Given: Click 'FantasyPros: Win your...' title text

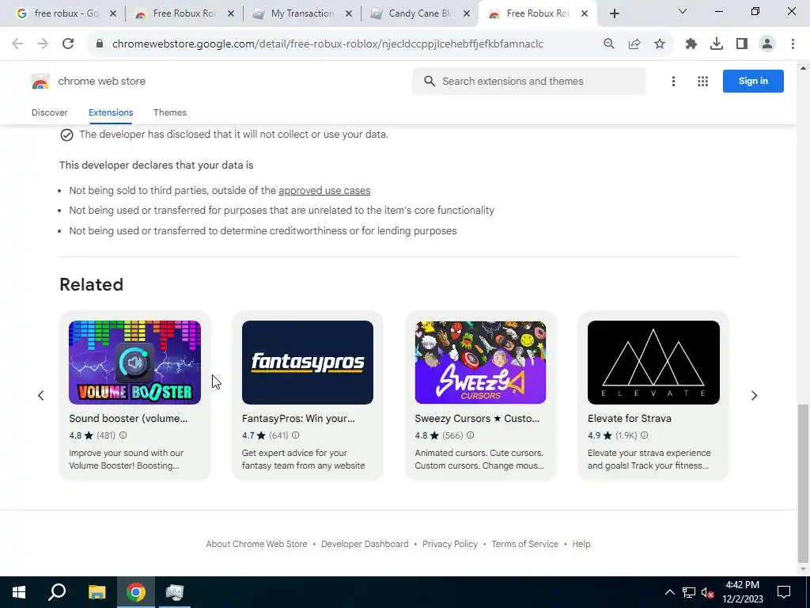Looking at the screenshot, I should pyautogui.click(x=298, y=419).
